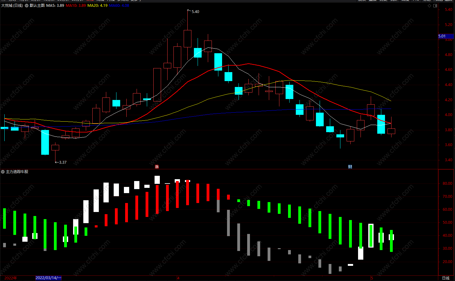Click the red 涨 event marker

click(x=157, y=166)
